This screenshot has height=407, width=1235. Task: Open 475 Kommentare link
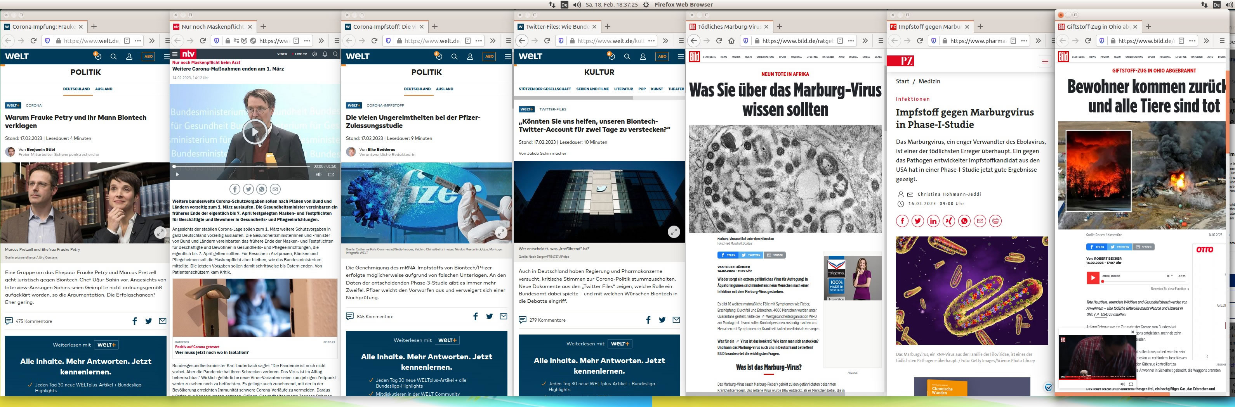coord(28,321)
